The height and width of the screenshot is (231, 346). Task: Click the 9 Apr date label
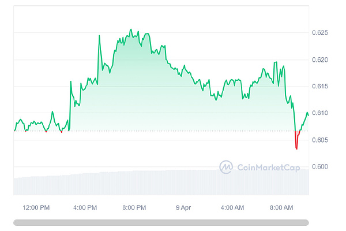pos(182,207)
